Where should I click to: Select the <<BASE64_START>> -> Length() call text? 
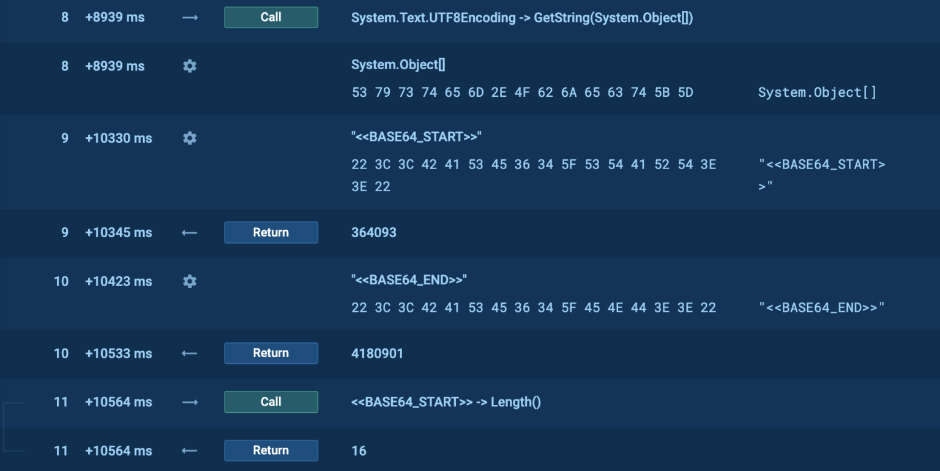coord(446,402)
